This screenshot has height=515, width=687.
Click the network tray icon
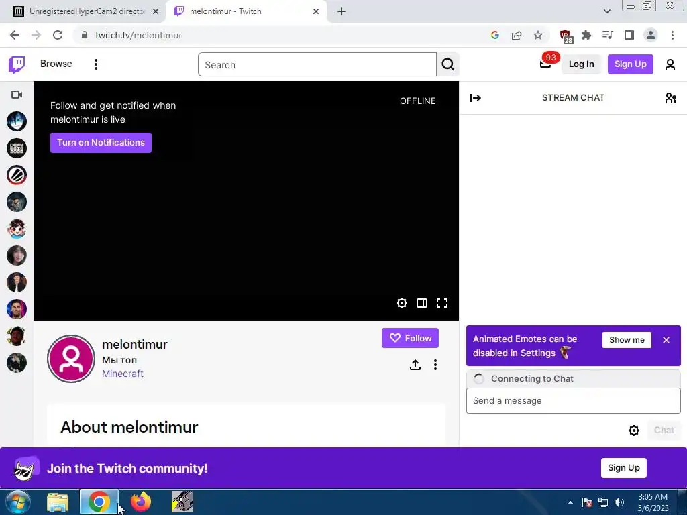click(x=603, y=502)
